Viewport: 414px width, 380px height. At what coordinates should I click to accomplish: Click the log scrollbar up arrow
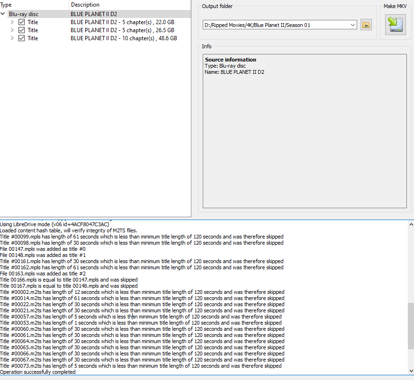pyautogui.click(x=411, y=224)
